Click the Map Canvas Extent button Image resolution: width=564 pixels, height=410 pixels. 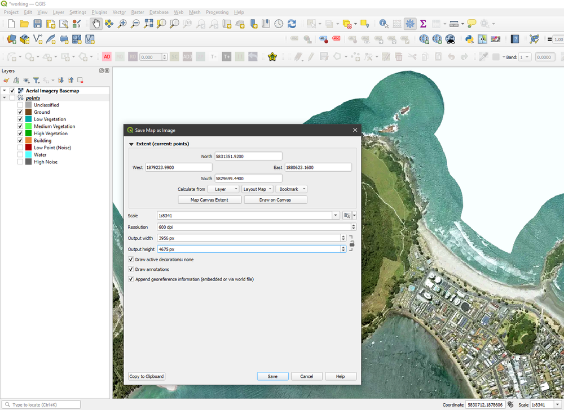click(x=209, y=200)
